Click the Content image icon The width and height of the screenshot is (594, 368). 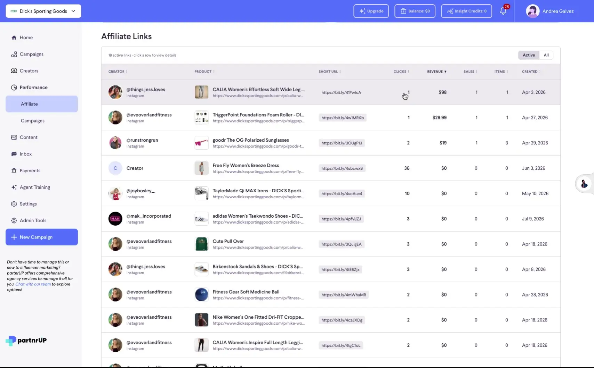(x=14, y=137)
